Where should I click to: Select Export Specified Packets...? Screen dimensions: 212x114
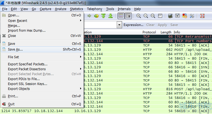coord(42,64)
